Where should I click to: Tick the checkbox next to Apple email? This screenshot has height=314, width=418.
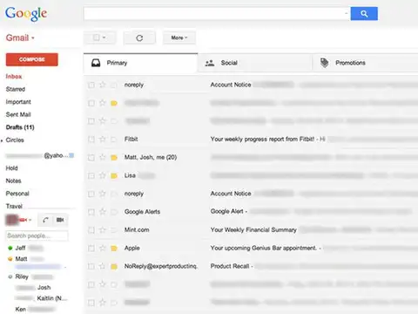(x=91, y=249)
